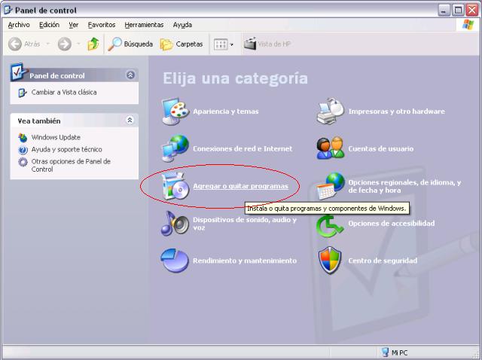Image resolution: width=482 pixels, height=360 pixels.
Task: Click the Cambiar a Vista clásica icon
Action: (23, 93)
